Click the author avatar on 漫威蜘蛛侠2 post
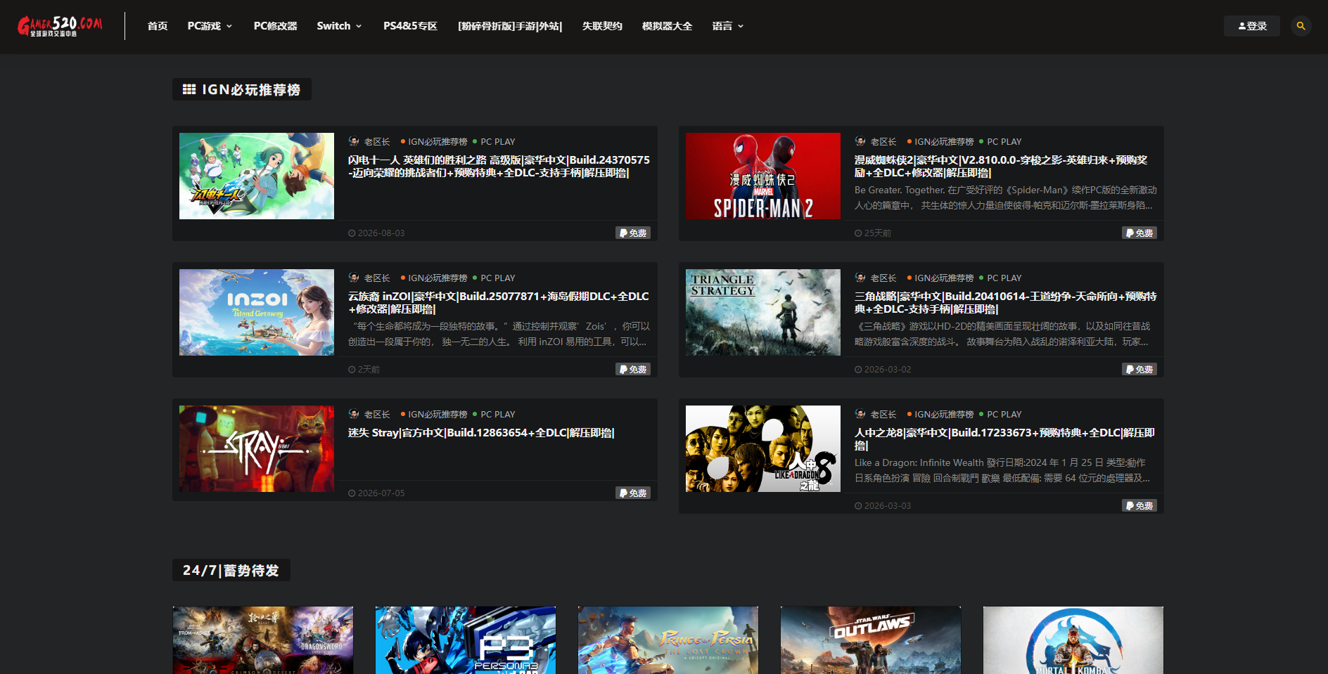This screenshot has height=674, width=1328. tap(860, 141)
